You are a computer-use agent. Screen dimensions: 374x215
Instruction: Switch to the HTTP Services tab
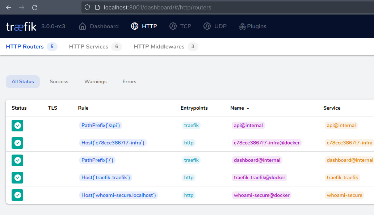(x=89, y=47)
